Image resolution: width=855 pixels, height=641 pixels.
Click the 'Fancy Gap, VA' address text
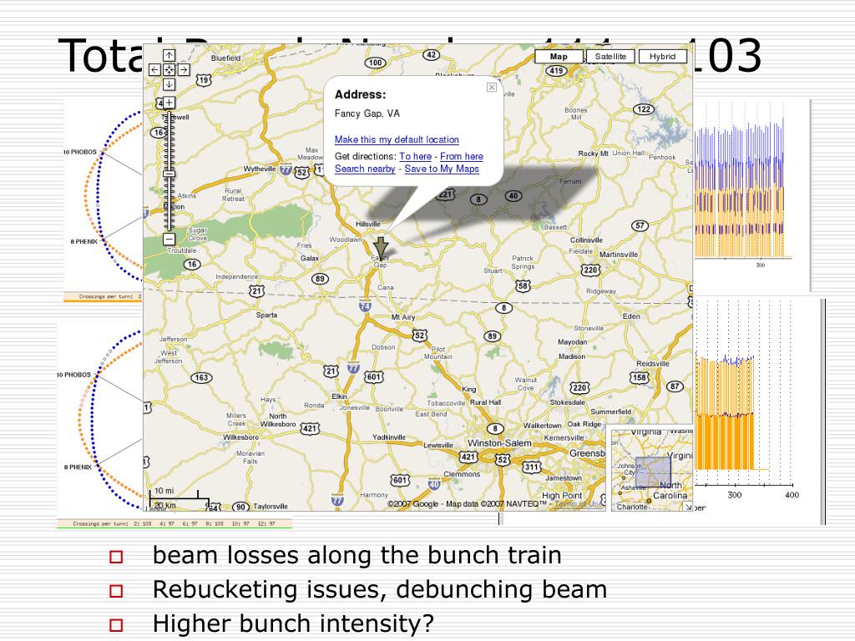367,114
